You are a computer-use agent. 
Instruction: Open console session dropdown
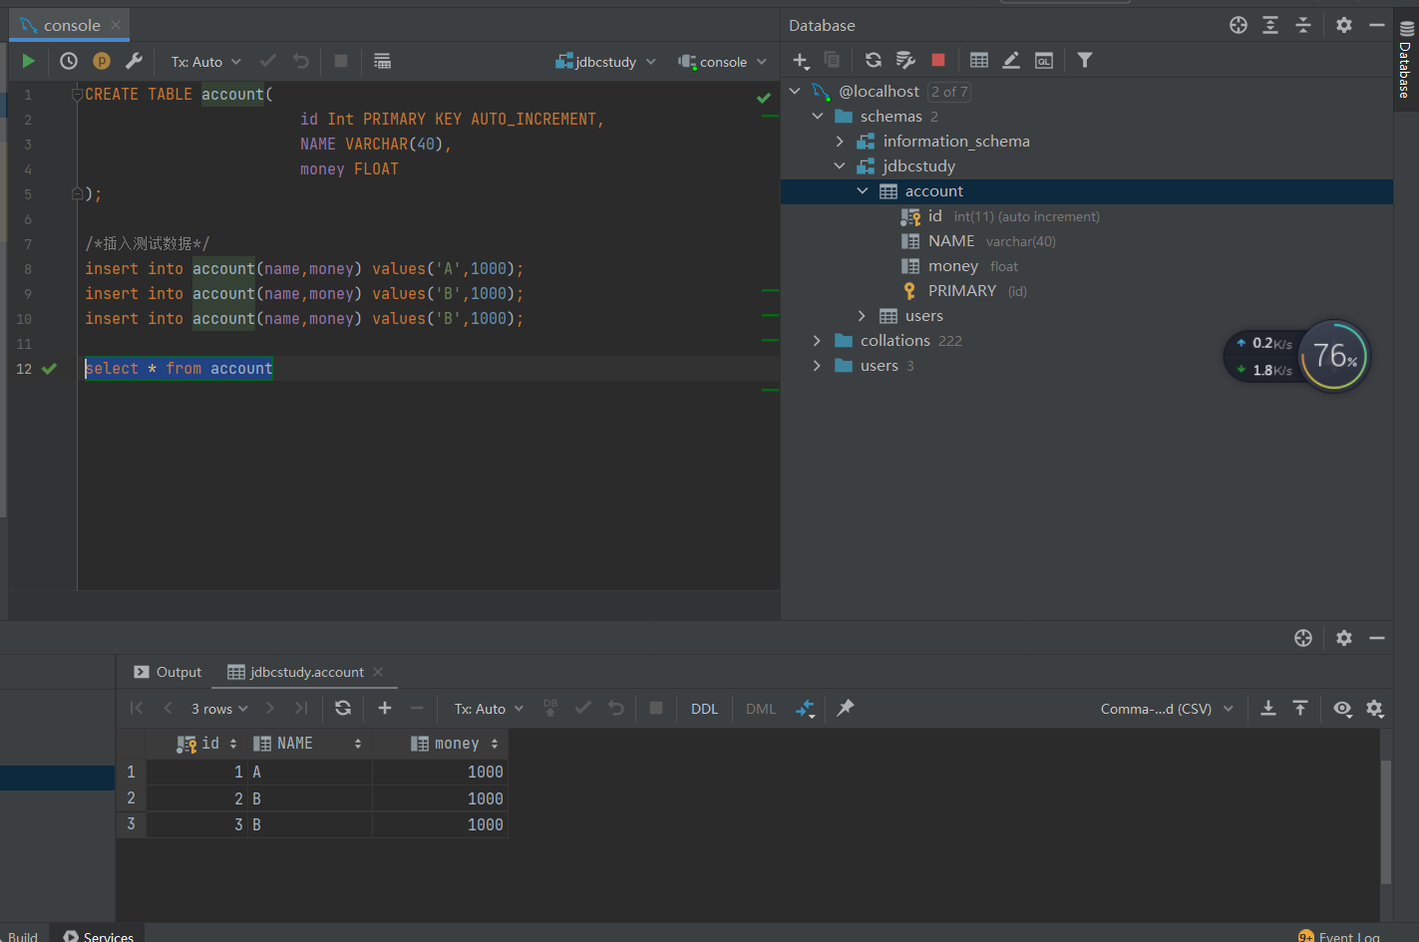(x=723, y=62)
